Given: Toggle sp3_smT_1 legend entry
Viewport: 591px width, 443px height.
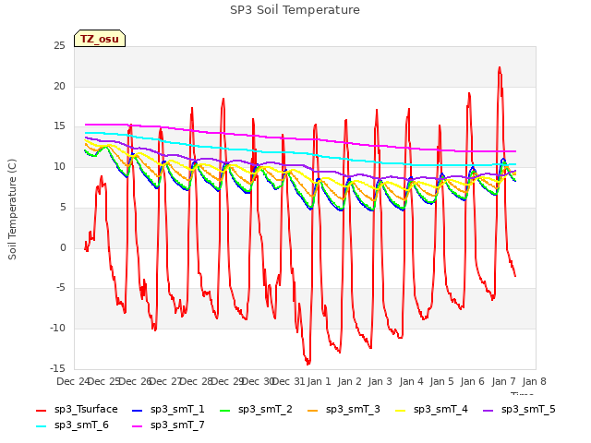Looking at the screenshot, I should (x=168, y=410).
